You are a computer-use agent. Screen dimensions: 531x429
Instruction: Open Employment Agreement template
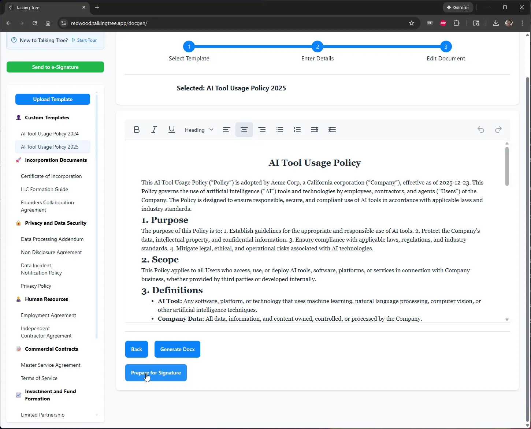coord(48,315)
